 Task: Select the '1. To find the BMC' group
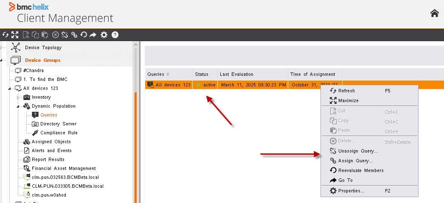pos(45,79)
